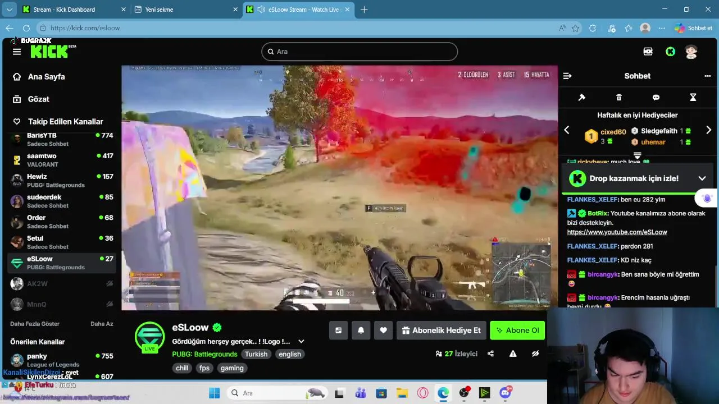Click the pin icon in chat toolbar

coord(582,98)
